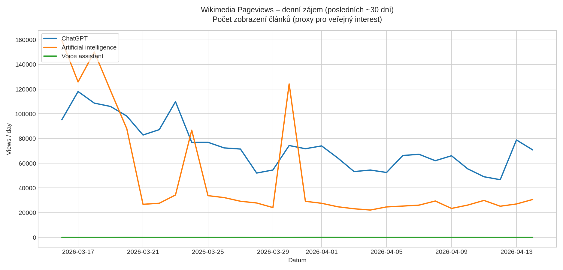Screen dimensions: 563x270
Task: Expand the legend box
Action: pyautogui.click(x=80, y=47)
